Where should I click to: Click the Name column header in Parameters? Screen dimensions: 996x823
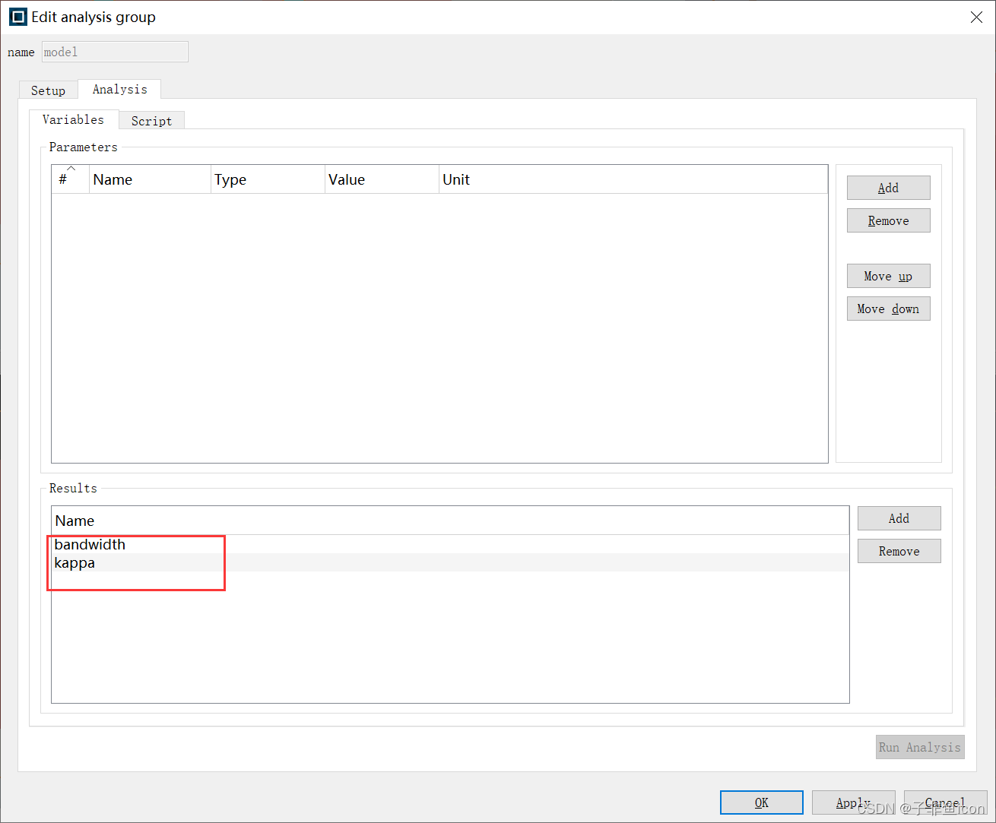(x=150, y=179)
